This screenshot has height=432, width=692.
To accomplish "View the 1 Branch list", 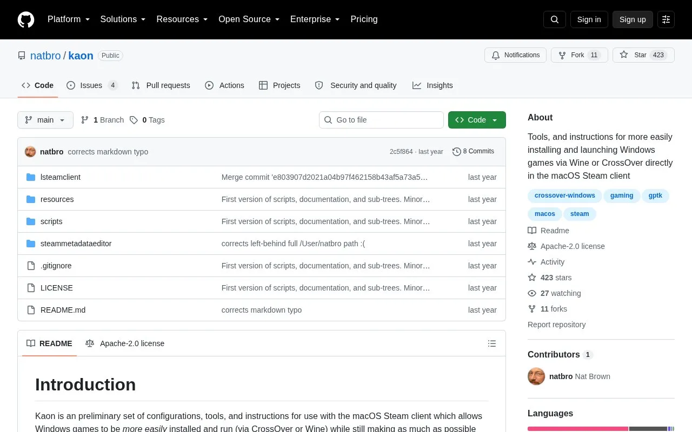I will (102, 120).
